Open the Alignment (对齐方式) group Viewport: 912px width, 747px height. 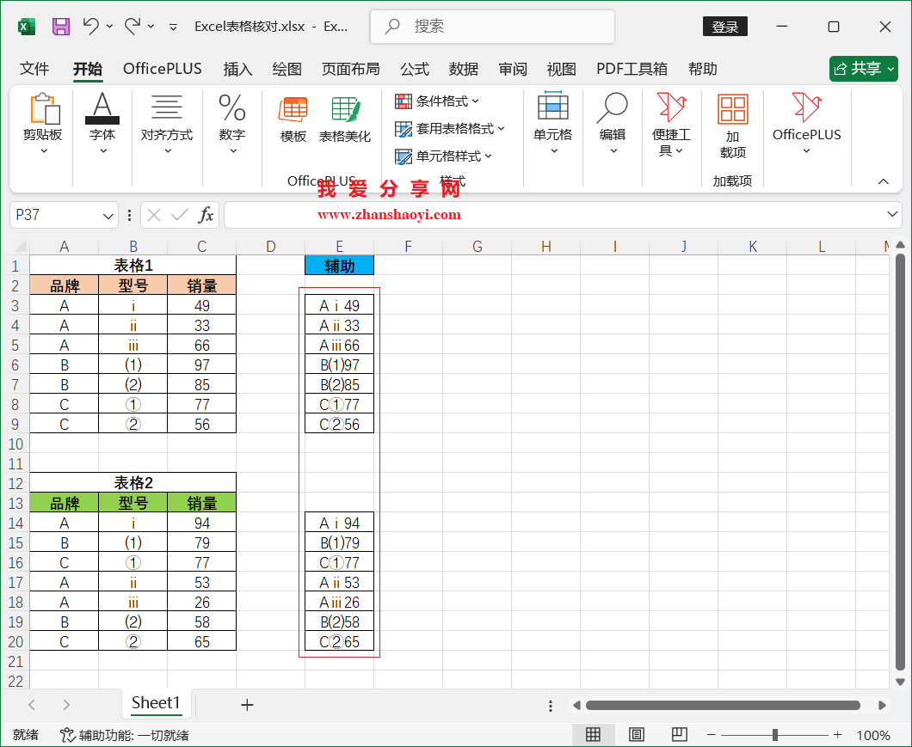coord(166,124)
